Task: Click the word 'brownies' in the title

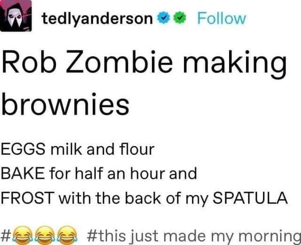Action: tap(65, 105)
